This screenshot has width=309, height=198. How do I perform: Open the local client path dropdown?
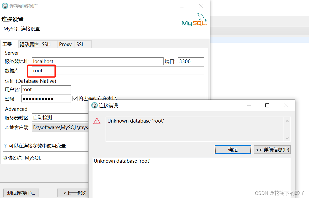[x=60, y=127]
